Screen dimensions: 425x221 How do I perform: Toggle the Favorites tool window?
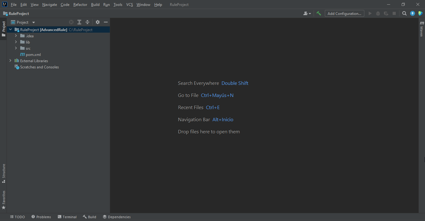tap(4, 200)
